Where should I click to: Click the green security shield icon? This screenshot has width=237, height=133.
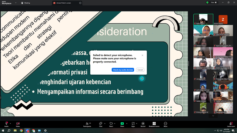click(207, 3)
